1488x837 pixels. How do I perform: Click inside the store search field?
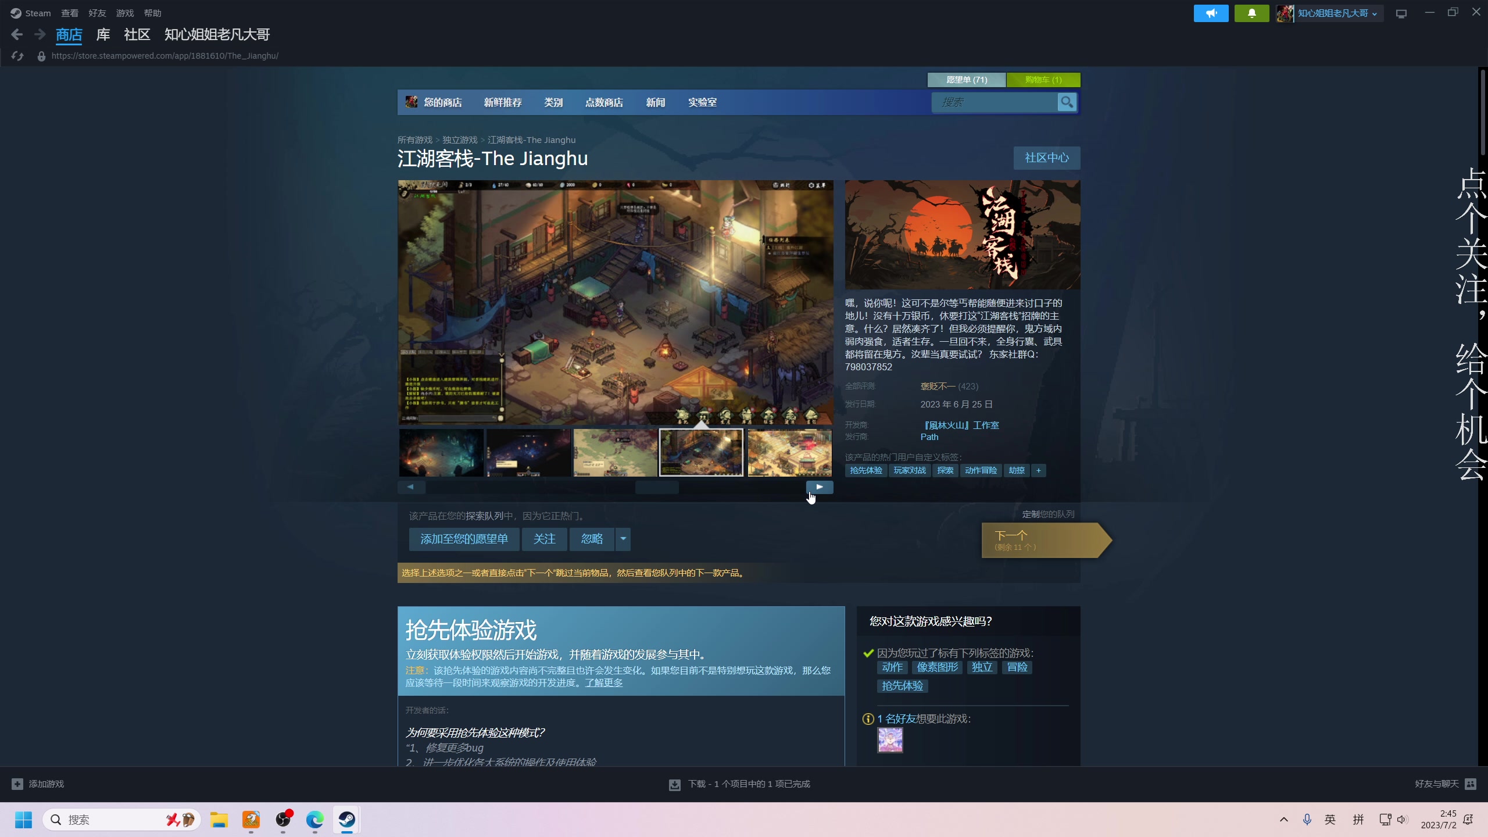pyautogui.click(x=994, y=102)
